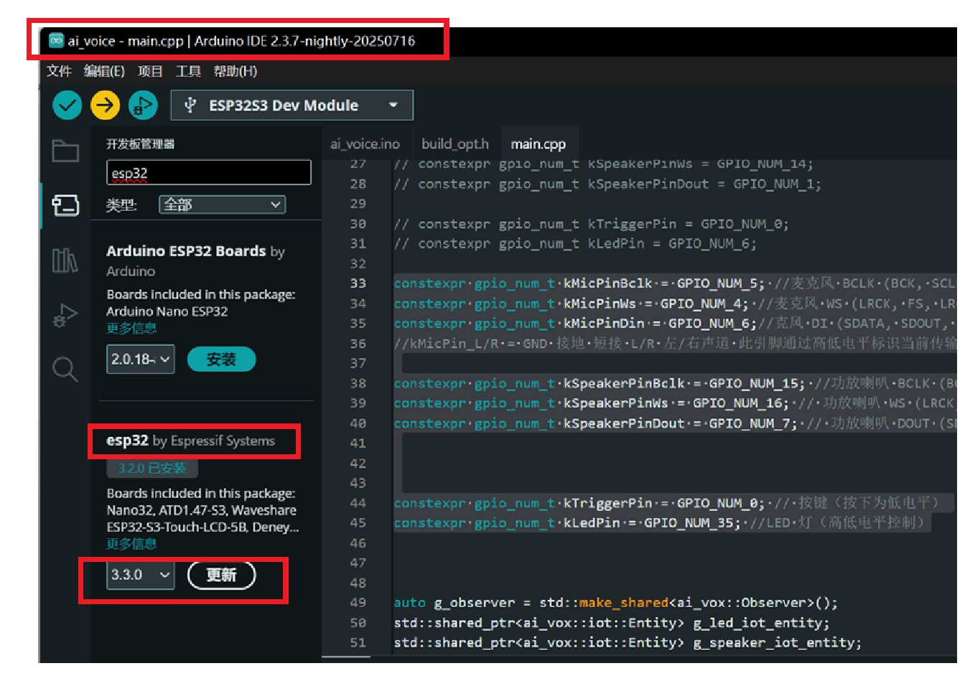The width and height of the screenshot is (970, 676).
Task: Click the kSpeakerPinDout GPIO_NUM_7 line
Action: tap(674, 423)
